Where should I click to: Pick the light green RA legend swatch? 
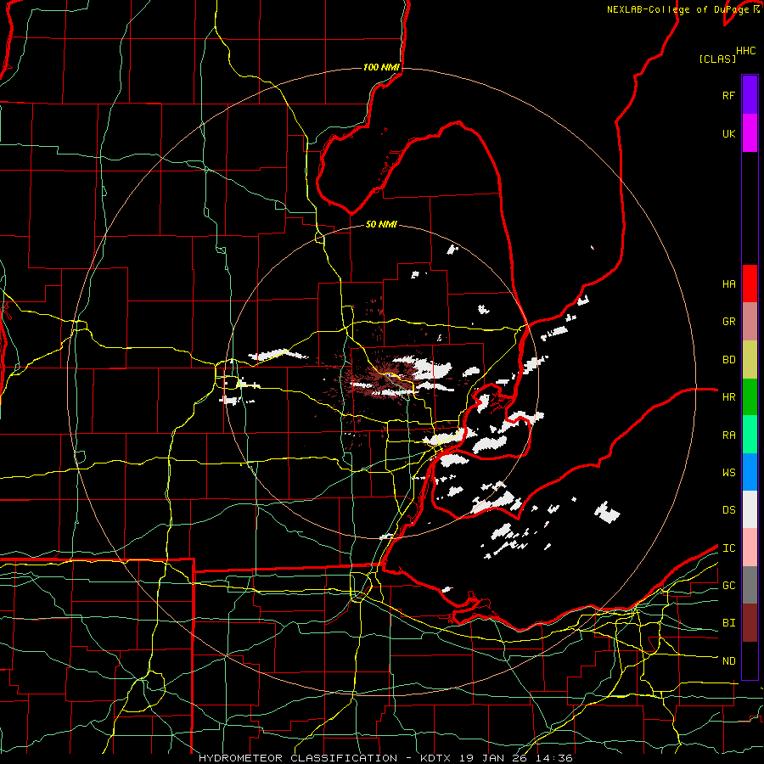750,434
